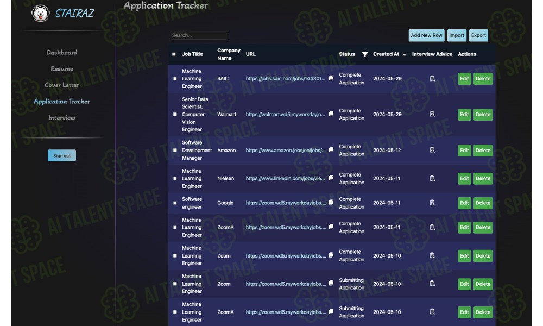Delete the Nielsen application row

tap(483, 178)
